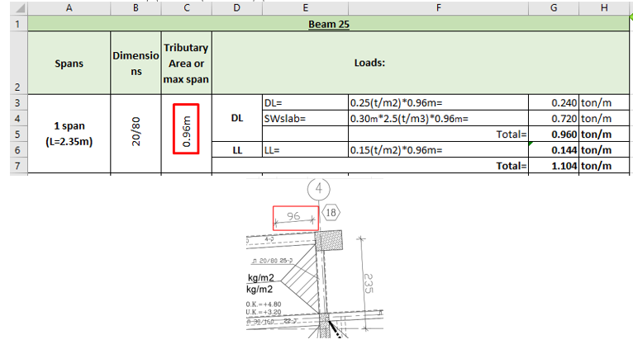Screen dimensions: 633x363
Task: Click the rotated '20/80' dimensions cell
Action: [136, 134]
